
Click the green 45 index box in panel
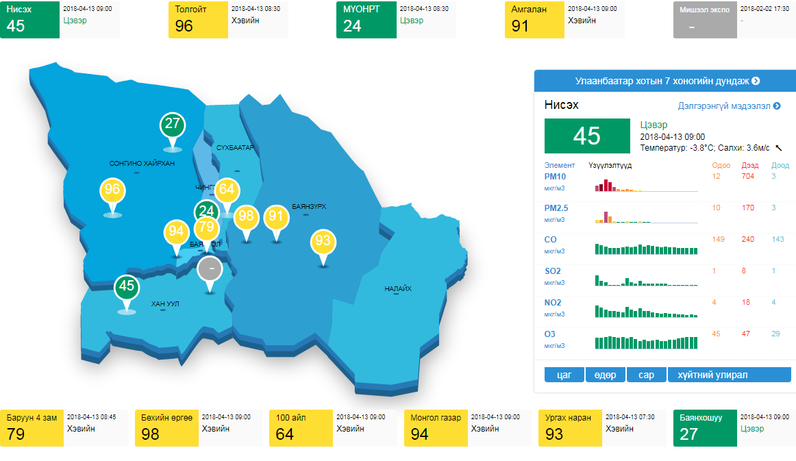pyautogui.click(x=586, y=136)
